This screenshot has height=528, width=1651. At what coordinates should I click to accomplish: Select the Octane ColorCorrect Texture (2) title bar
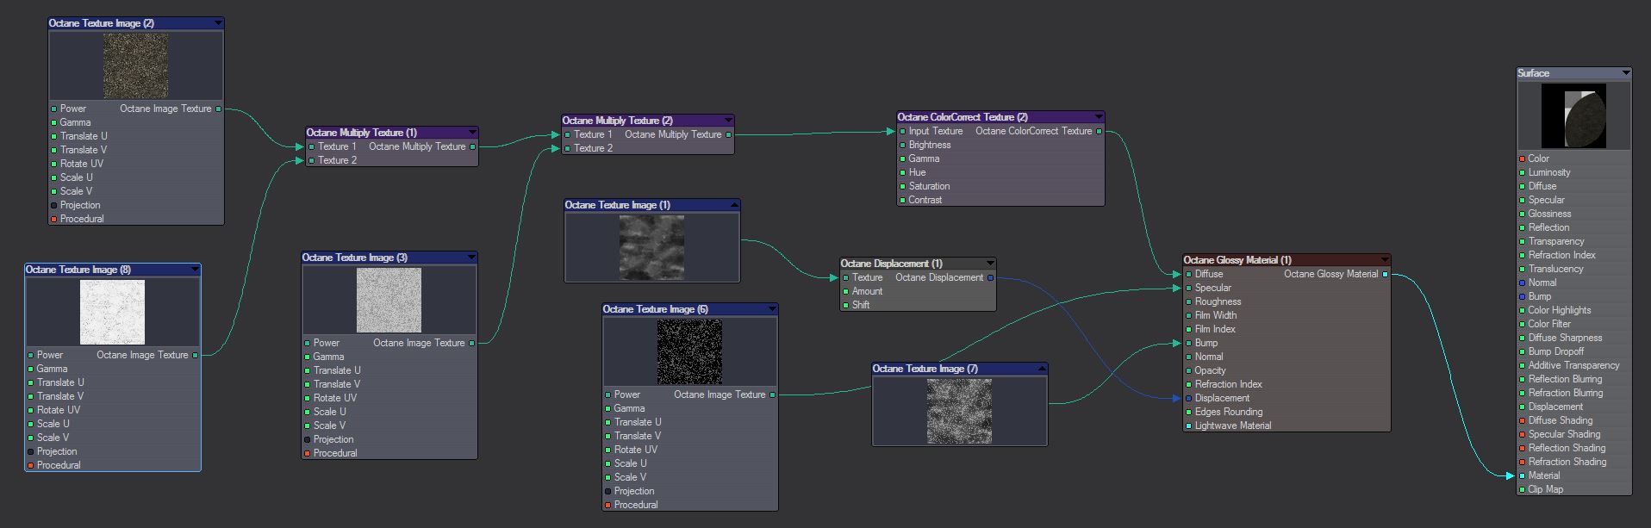1000,117
